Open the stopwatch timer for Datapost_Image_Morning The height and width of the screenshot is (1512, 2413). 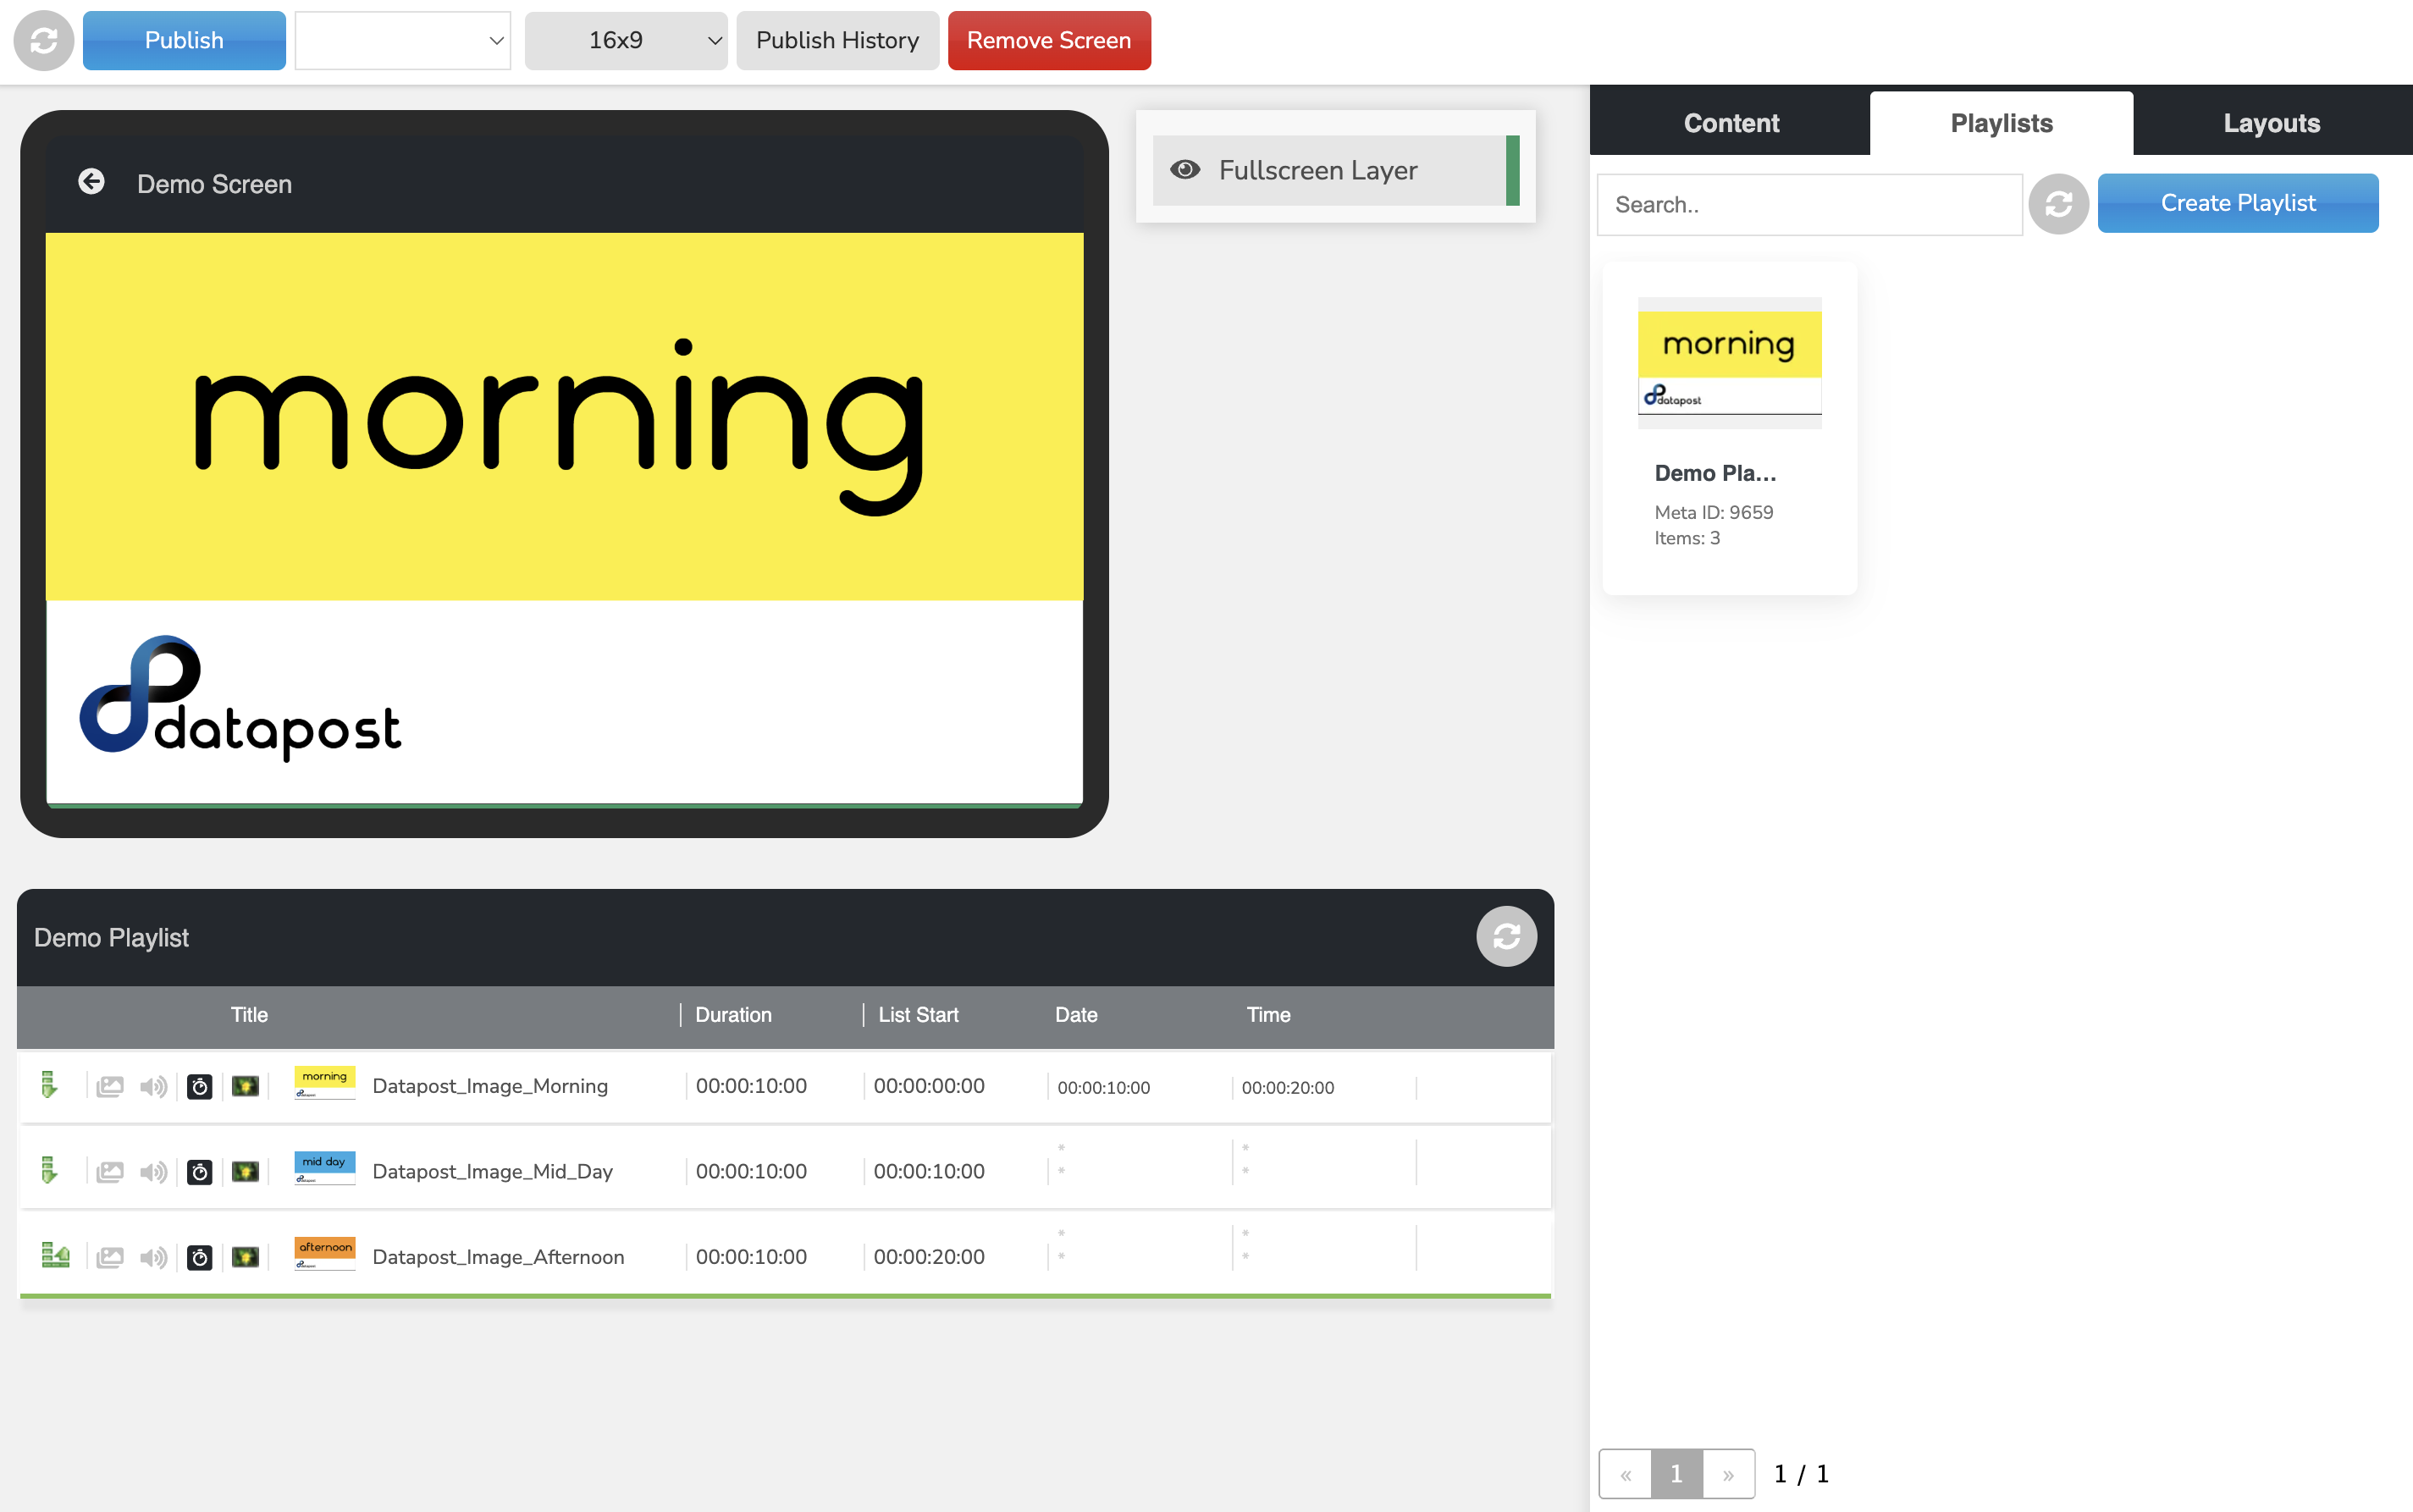point(200,1086)
